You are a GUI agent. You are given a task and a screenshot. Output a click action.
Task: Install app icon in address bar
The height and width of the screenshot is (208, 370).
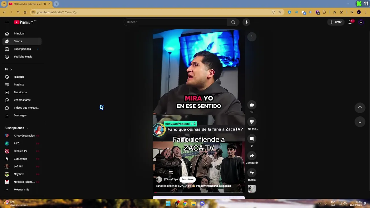pyautogui.click(x=273, y=12)
